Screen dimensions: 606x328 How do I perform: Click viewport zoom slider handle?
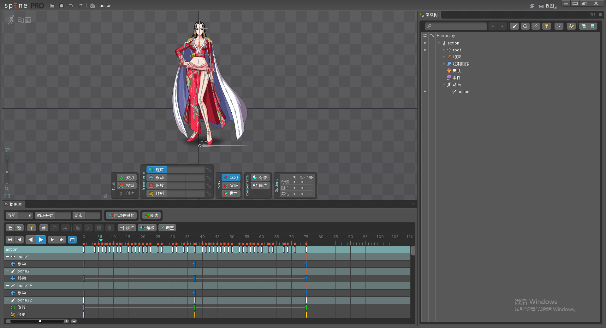(7, 172)
